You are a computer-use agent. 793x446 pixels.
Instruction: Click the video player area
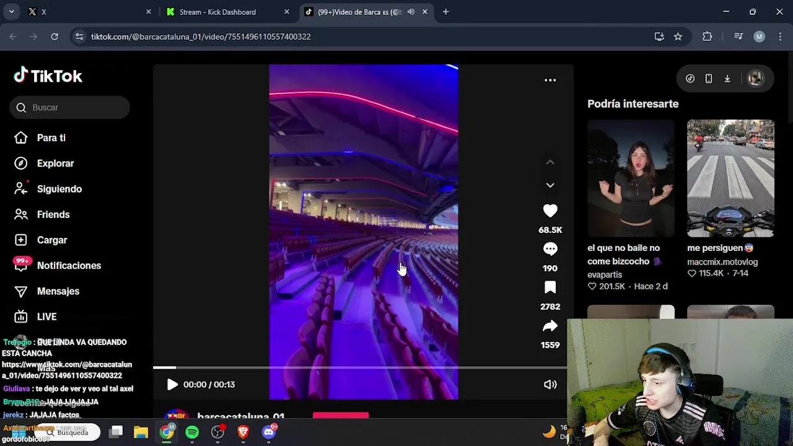[x=364, y=232]
